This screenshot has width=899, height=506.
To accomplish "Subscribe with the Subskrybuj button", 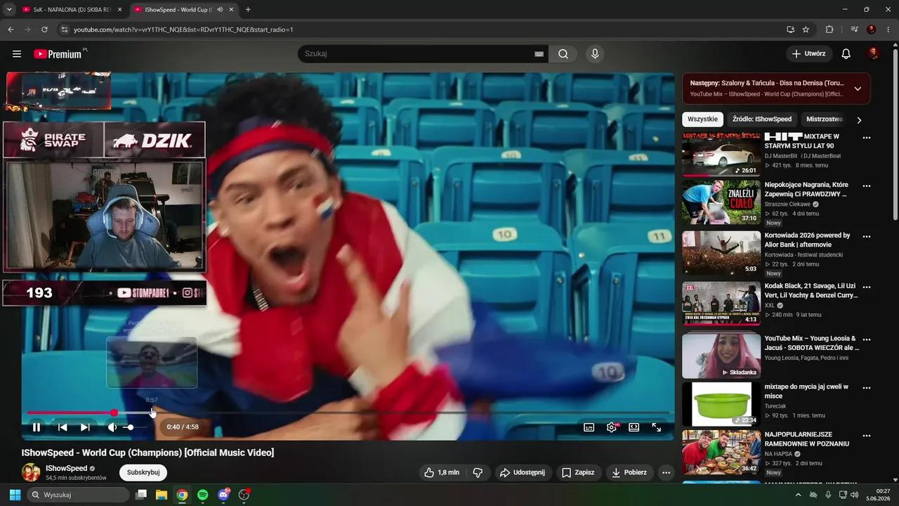I will click(143, 472).
